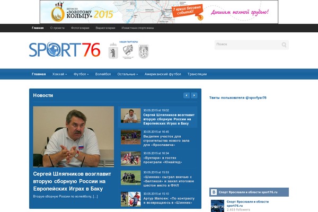This screenshot has height=212, width=318.
Task: Click the Новости section heading
Action: [43, 95]
